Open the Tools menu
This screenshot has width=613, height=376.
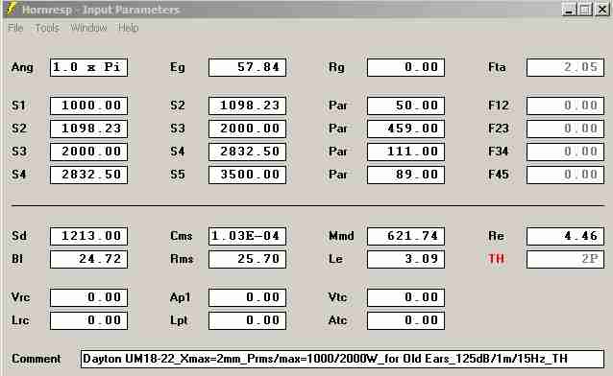pos(47,28)
